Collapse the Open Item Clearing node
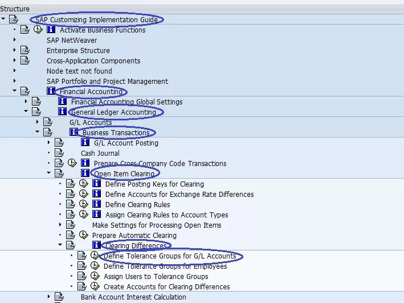Screen dimensions: 404x303 pos(48,173)
